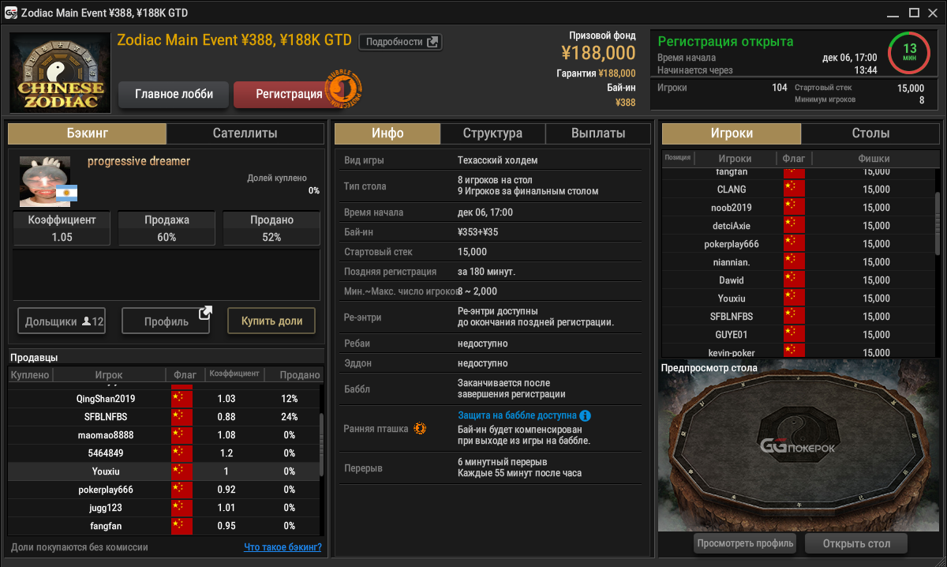
Task: Select seller SFBLNFBS in the Продавцы list
Action: coord(164,417)
